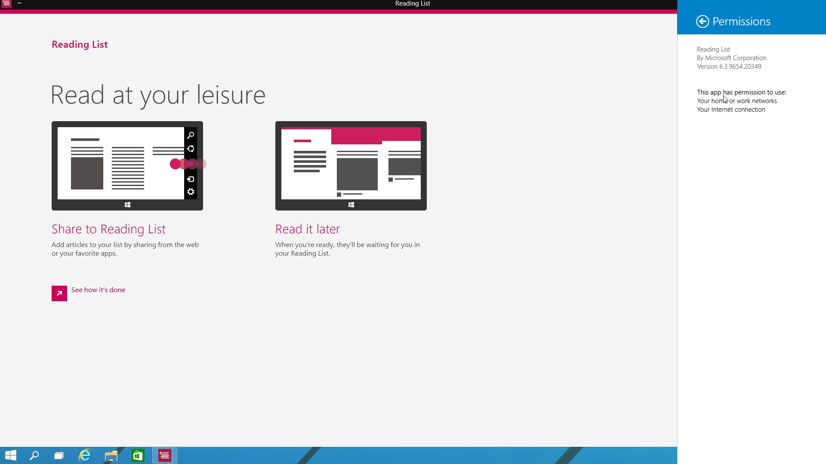This screenshot has width=826, height=464.
Task: Click the Permissions panel title
Action: pos(741,21)
